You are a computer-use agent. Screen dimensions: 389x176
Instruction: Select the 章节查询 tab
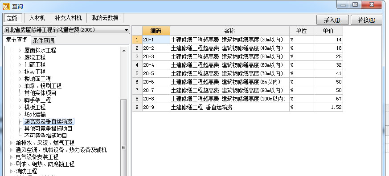(x=17, y=40)
